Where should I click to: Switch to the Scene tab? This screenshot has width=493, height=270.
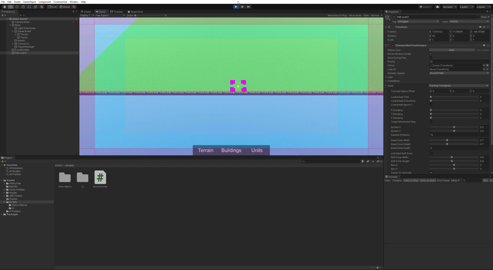(86, 12)
